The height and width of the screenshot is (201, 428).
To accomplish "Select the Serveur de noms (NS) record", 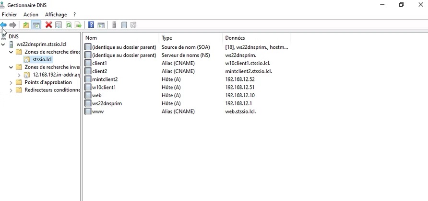I will (x=187, y=56).
